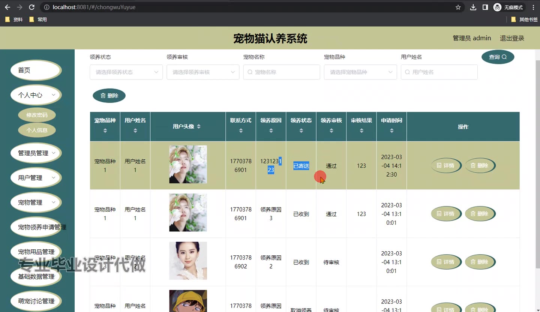Sort table by 联系方式 column arrows

241,130
